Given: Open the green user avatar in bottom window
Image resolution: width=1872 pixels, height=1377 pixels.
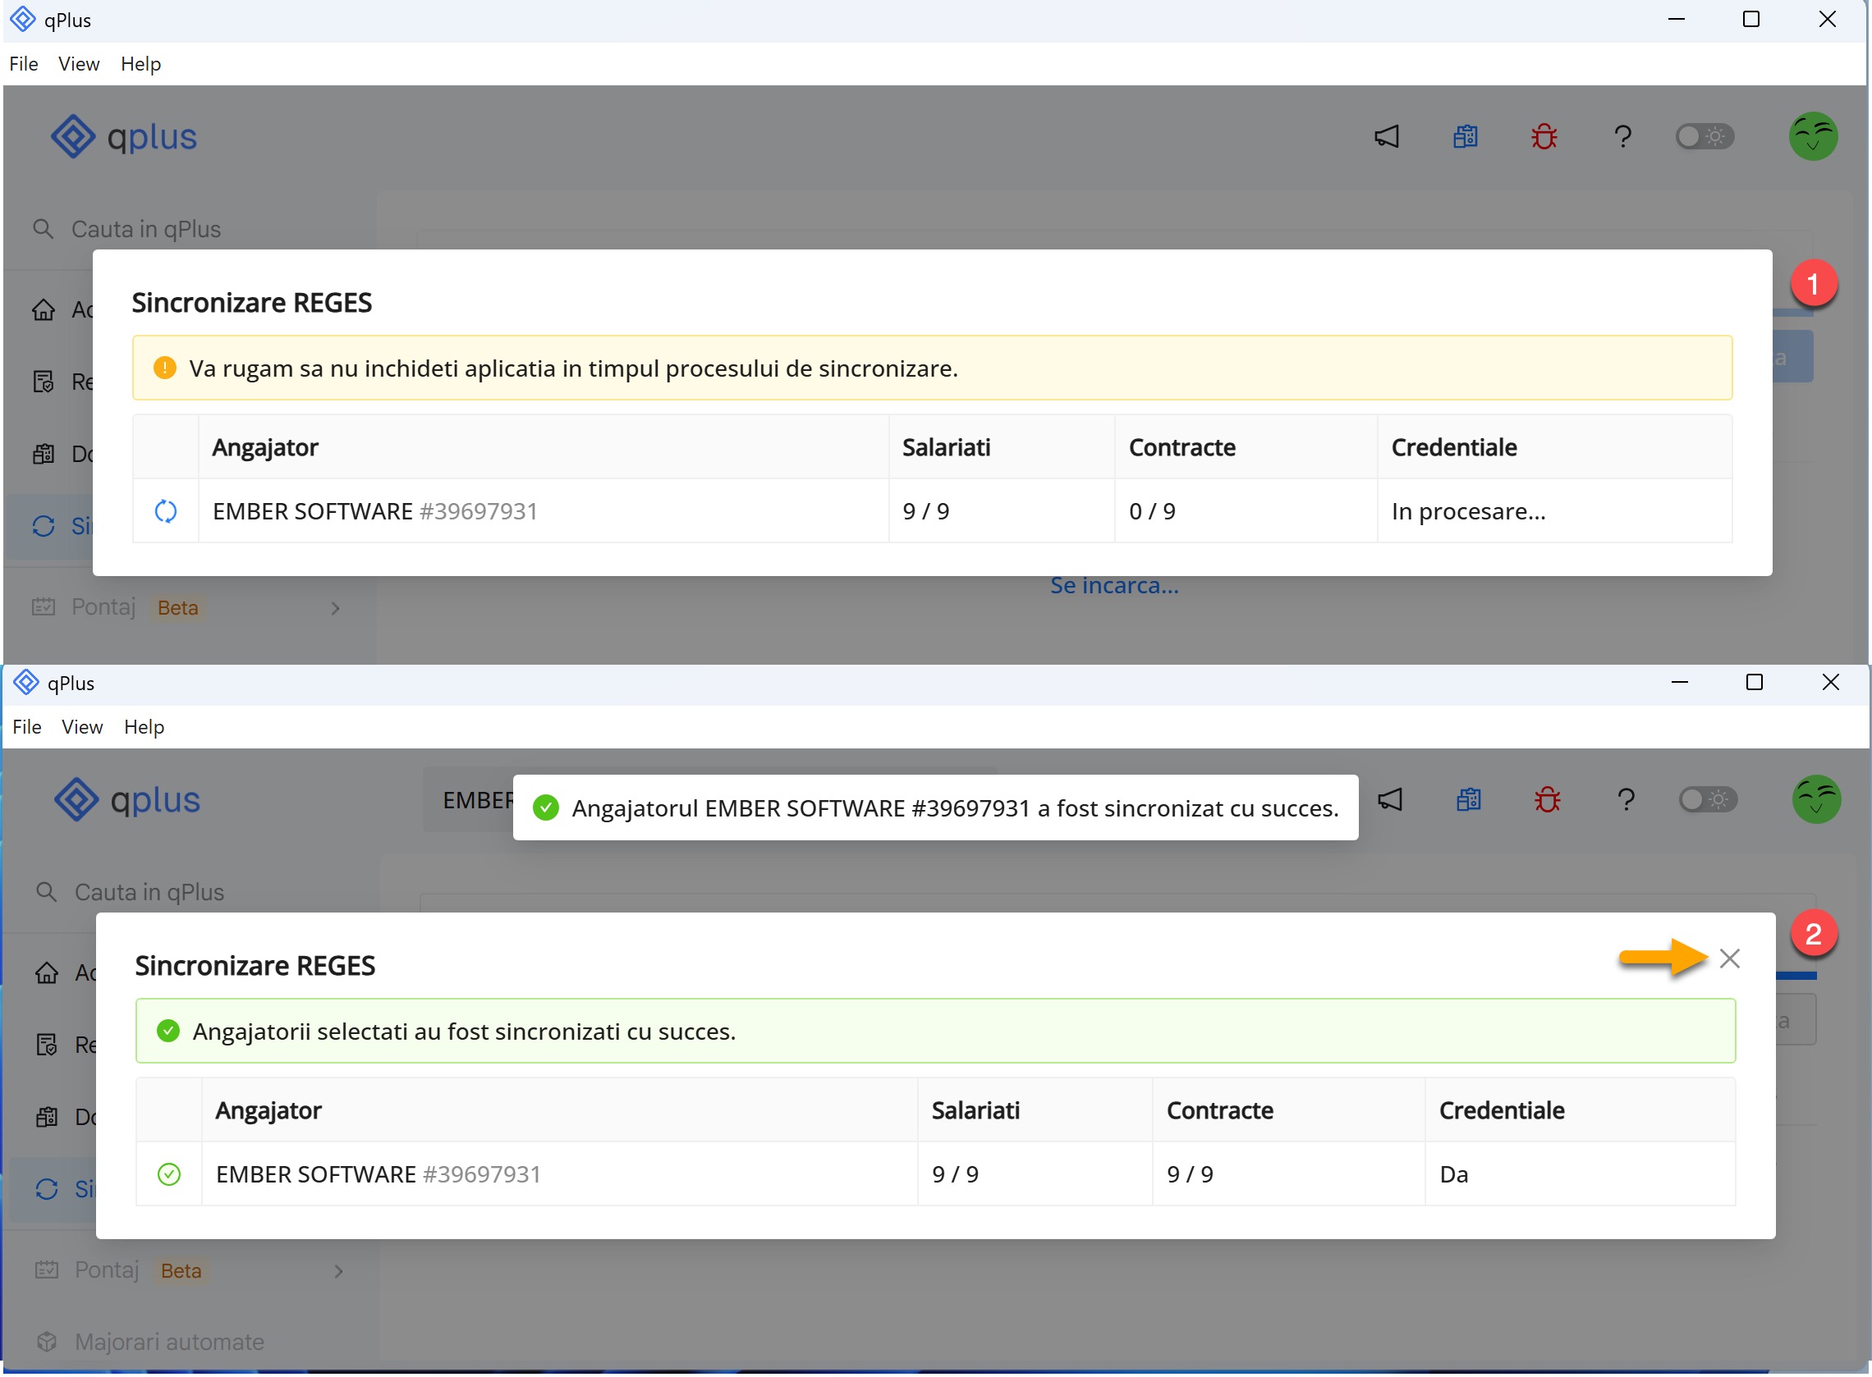Looking at the screenshot, I should (x=1816, y=799).
